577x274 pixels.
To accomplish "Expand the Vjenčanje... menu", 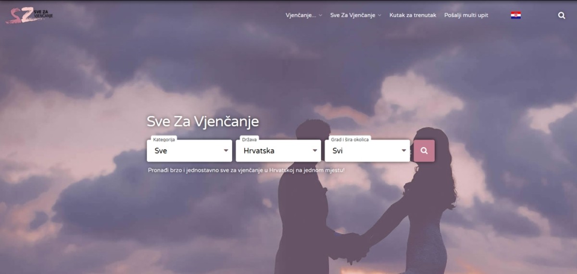I will (304, 15).
